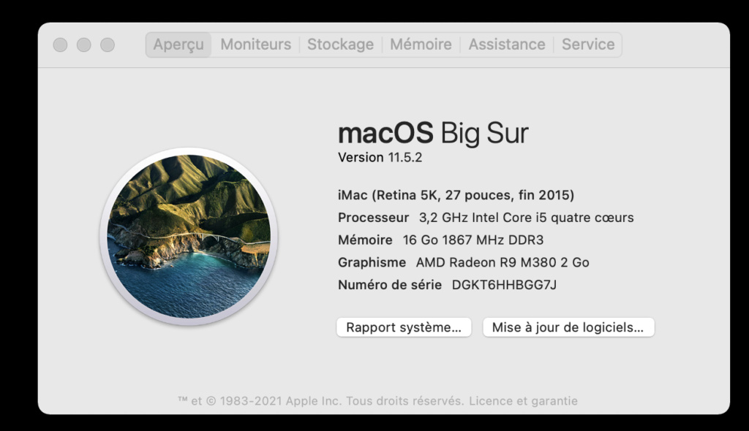Switch to the Aperçu tab
Image resolution: width=749 pixels, height=431 pixels.
178,45
